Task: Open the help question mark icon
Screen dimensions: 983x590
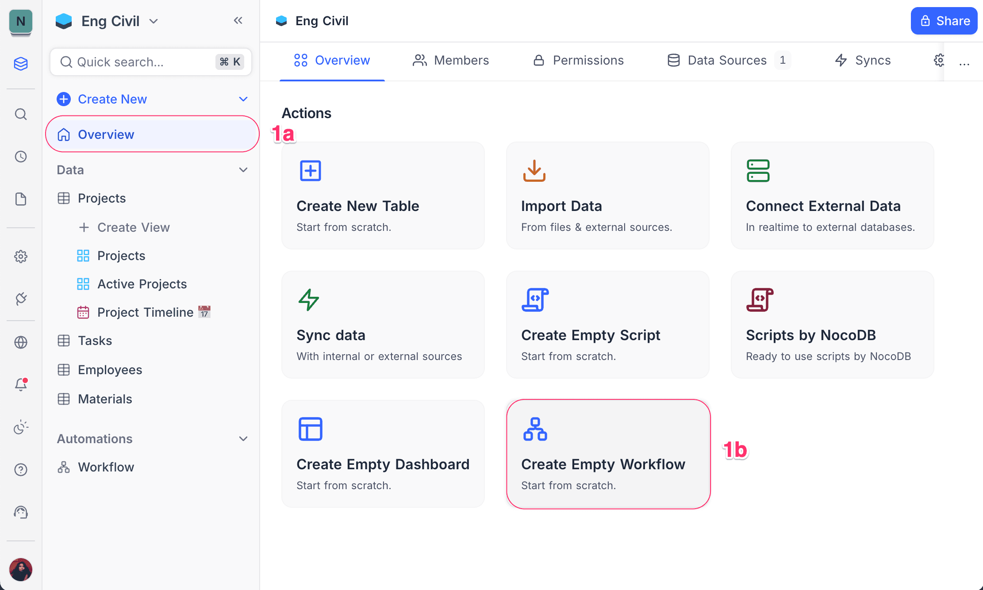Action: coord(21,469)
